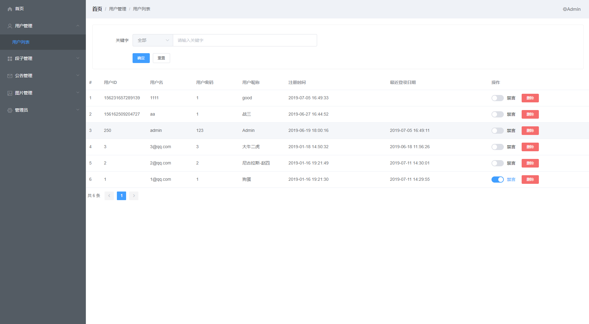The width and height of the screenshot is (589, 324).
Task: Open the 公告管理 menu
Action: [43, 76]
